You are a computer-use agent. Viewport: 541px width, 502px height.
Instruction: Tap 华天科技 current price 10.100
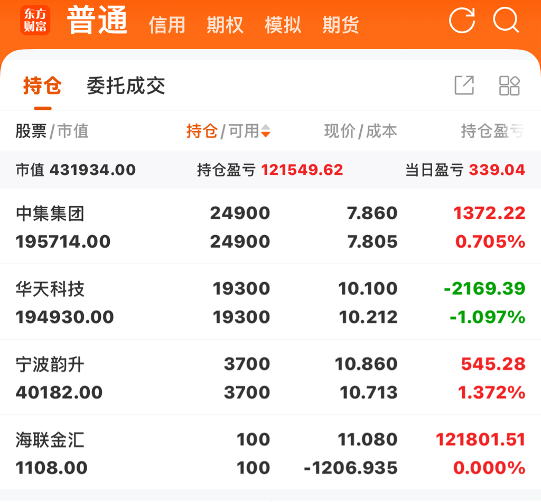point(368,288)
